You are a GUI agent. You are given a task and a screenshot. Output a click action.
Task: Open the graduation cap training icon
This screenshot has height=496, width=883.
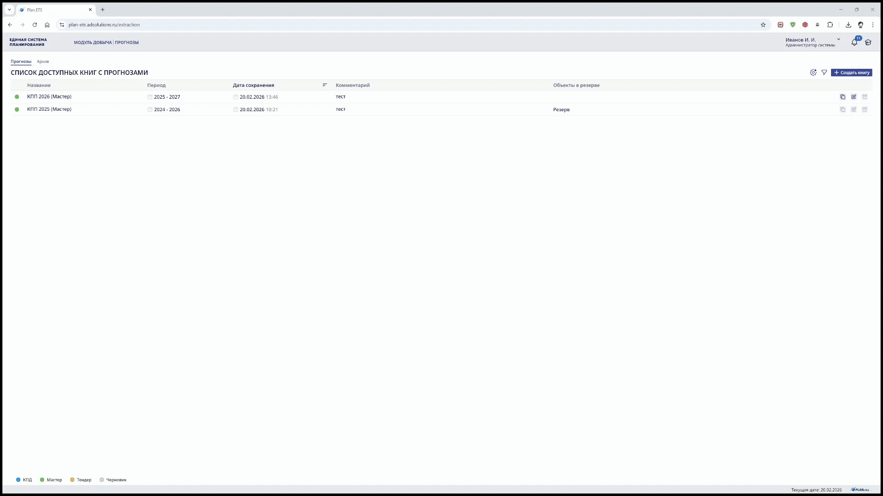868,42
